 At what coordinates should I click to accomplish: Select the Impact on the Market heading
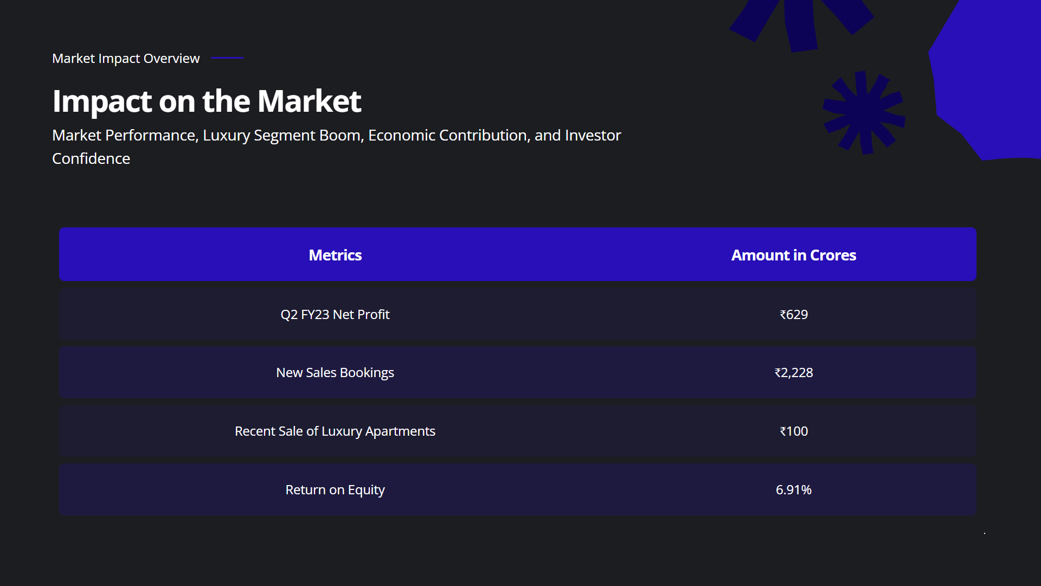coord(207,101)
